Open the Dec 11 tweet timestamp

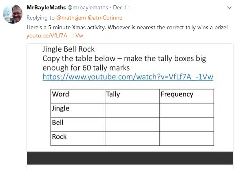[x=121, y=7]
